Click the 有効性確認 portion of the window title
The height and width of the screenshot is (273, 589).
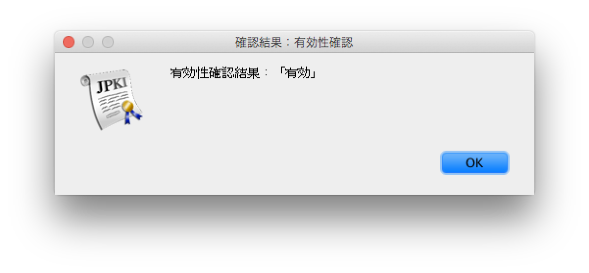[324, 43]
